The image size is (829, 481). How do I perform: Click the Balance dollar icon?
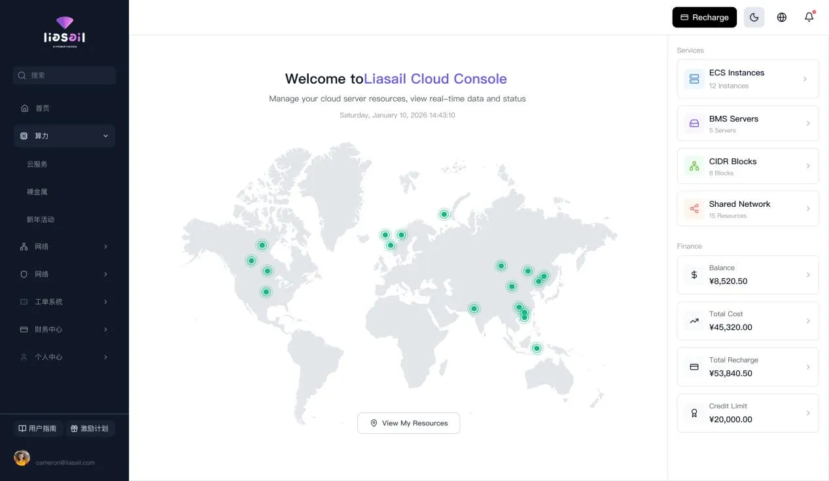[x=694, y=275]
